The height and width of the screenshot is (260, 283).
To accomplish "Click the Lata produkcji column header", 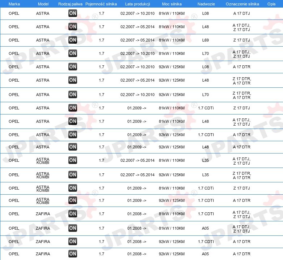I will (138, 4).
